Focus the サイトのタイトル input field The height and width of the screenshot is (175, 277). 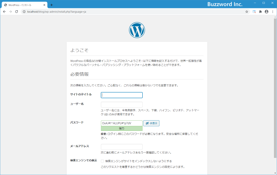[x=122, y=95]
